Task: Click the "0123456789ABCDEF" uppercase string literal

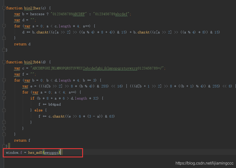Action: pos(69,14)
